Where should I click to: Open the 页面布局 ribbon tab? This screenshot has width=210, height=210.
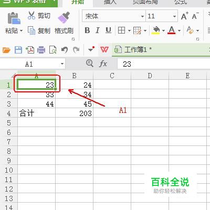click(145, 2)
